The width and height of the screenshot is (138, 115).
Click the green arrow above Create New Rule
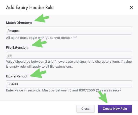click(x=103, y=97)
